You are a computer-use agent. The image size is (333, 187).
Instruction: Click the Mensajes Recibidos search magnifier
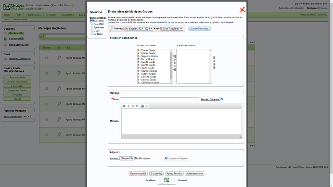point(42,36)
